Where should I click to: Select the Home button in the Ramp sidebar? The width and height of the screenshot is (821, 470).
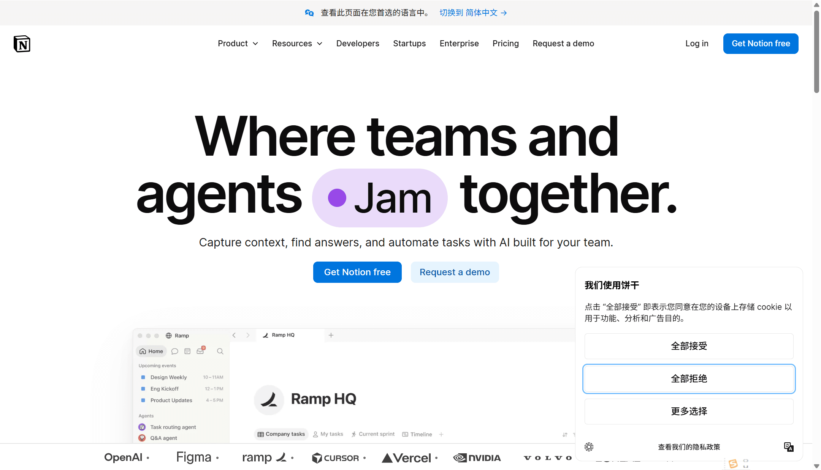coord(151,351)
